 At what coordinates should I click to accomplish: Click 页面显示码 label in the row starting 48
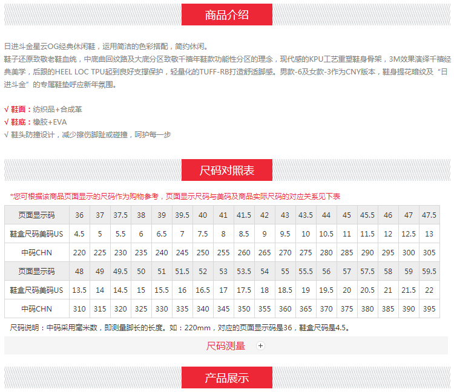point(36,272)
